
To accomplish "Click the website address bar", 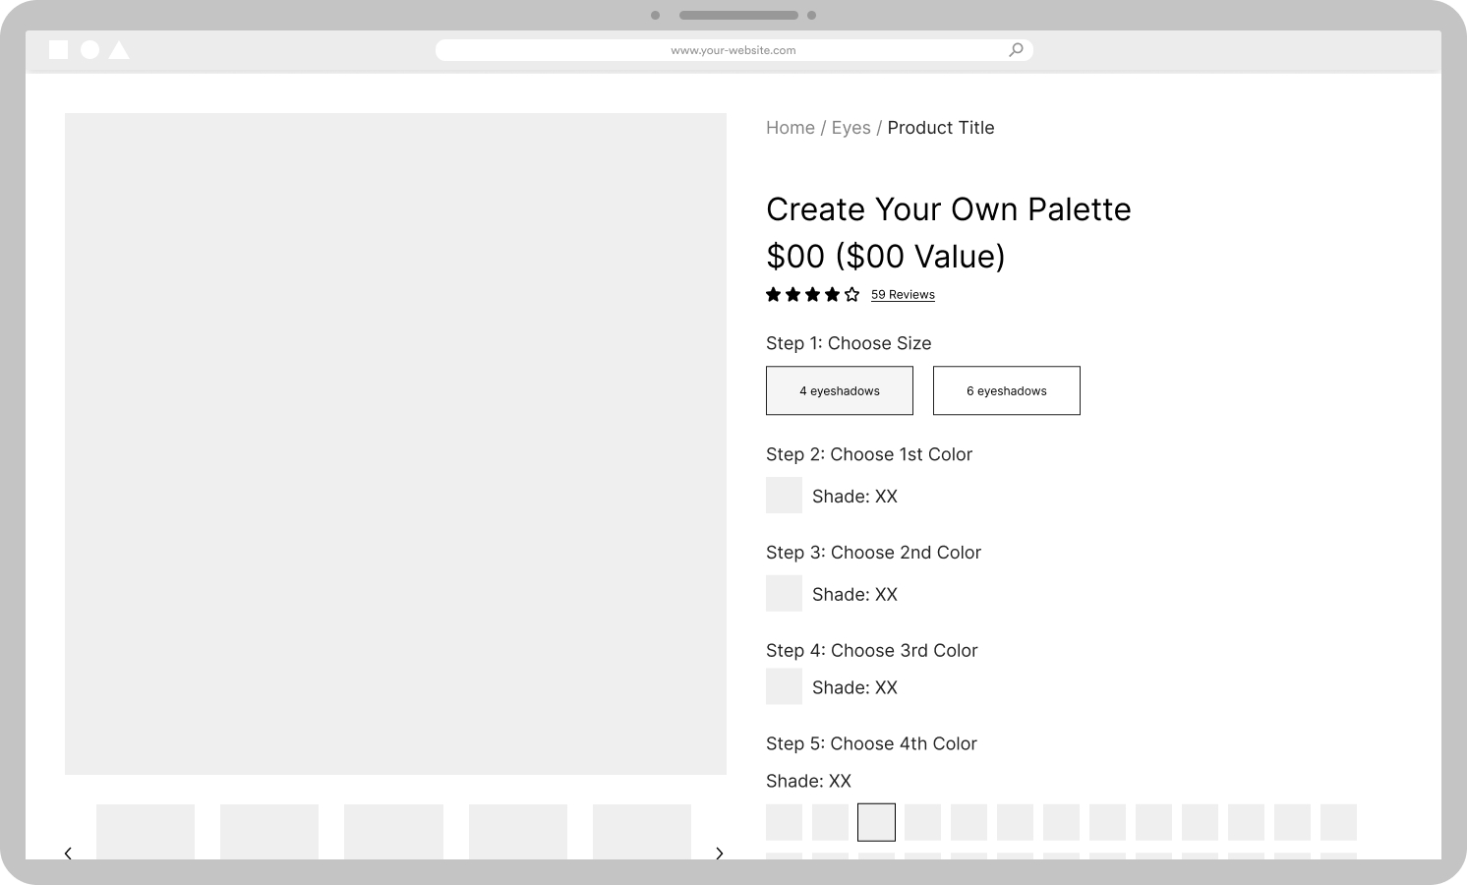I will pyautogui.click(x=733, y=50).
